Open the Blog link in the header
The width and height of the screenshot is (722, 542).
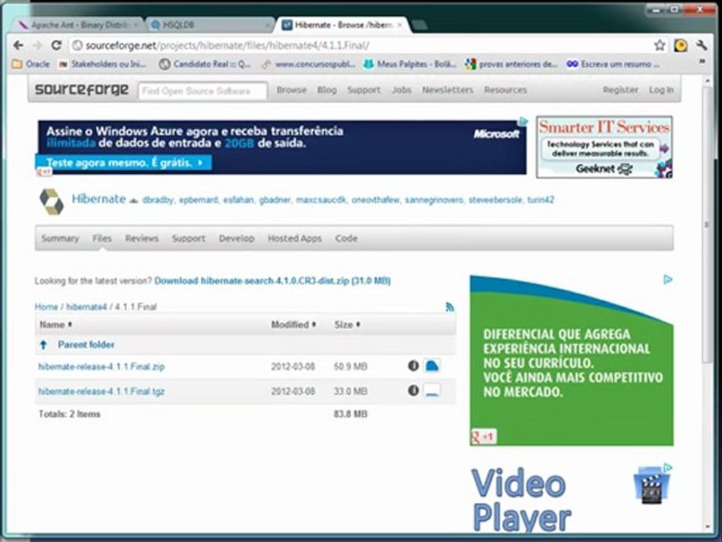coord(327,90)
